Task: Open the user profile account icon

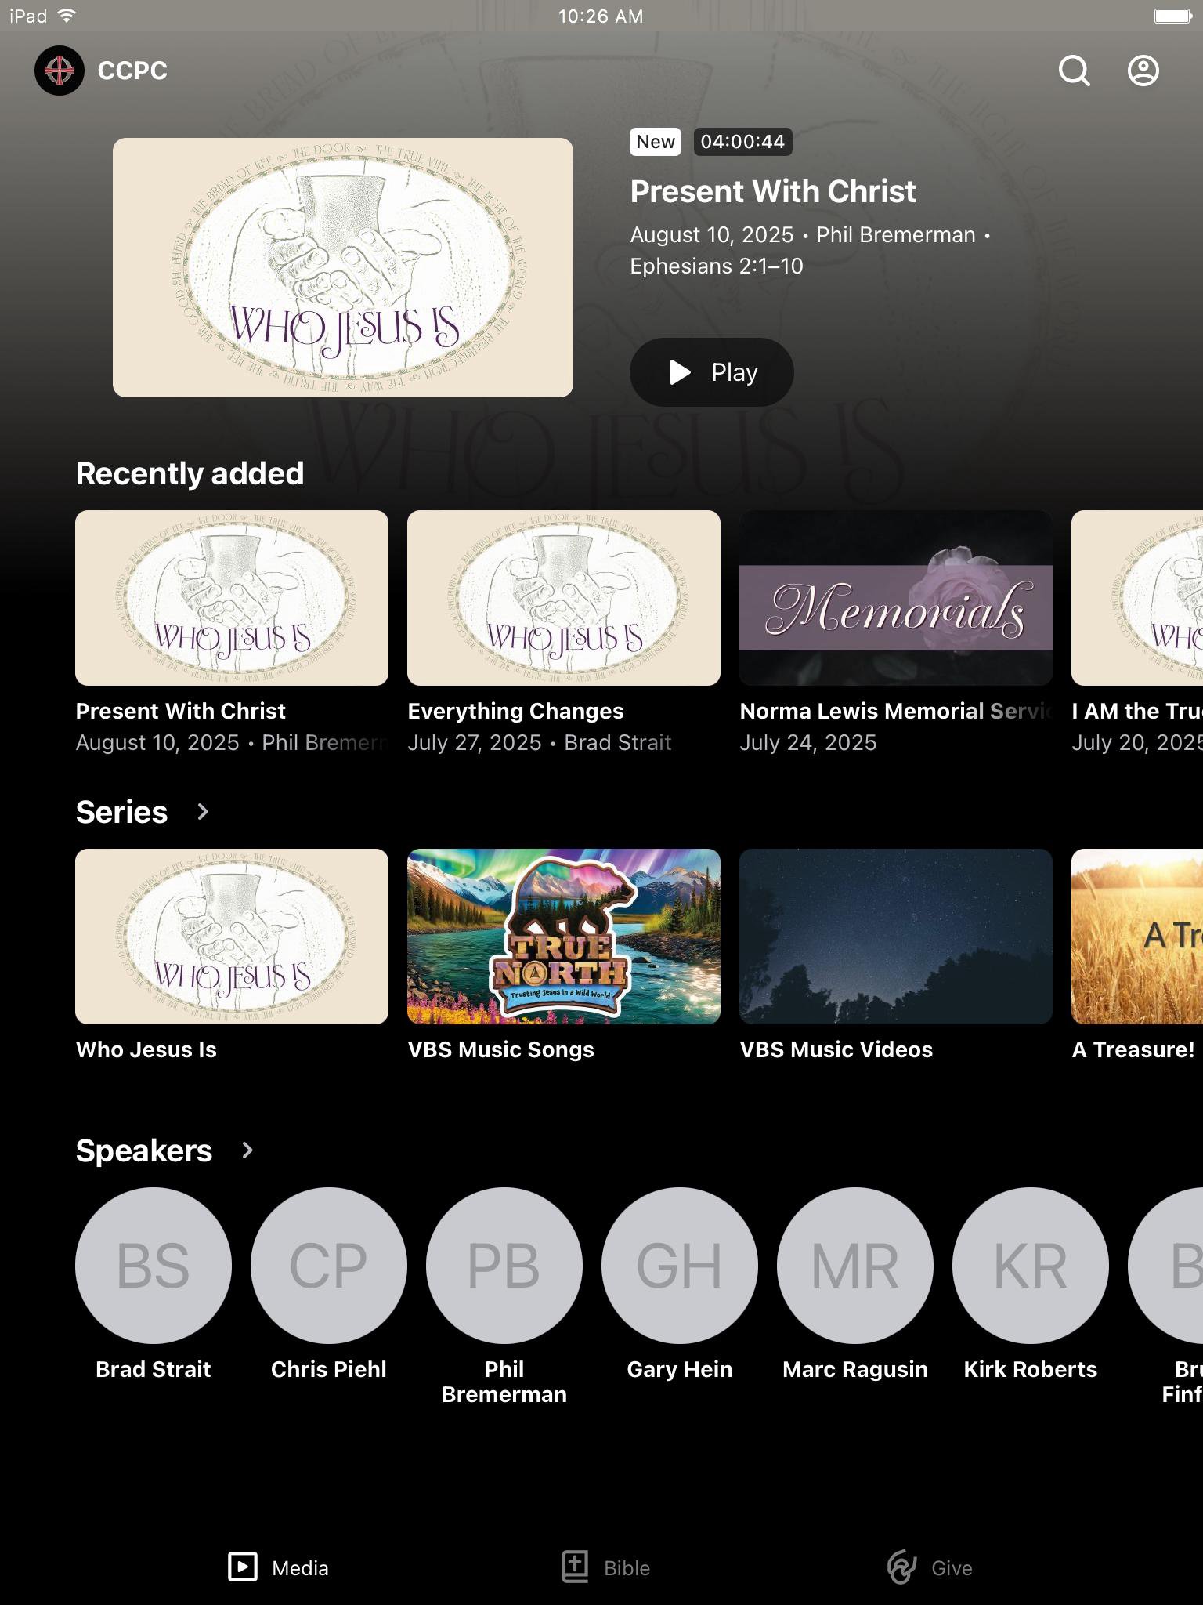Action: 1143,71
